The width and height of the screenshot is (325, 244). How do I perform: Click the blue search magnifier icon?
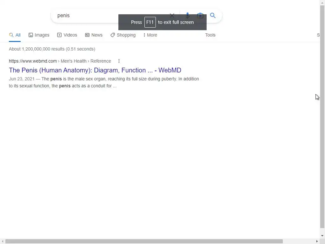pos(213,15)
